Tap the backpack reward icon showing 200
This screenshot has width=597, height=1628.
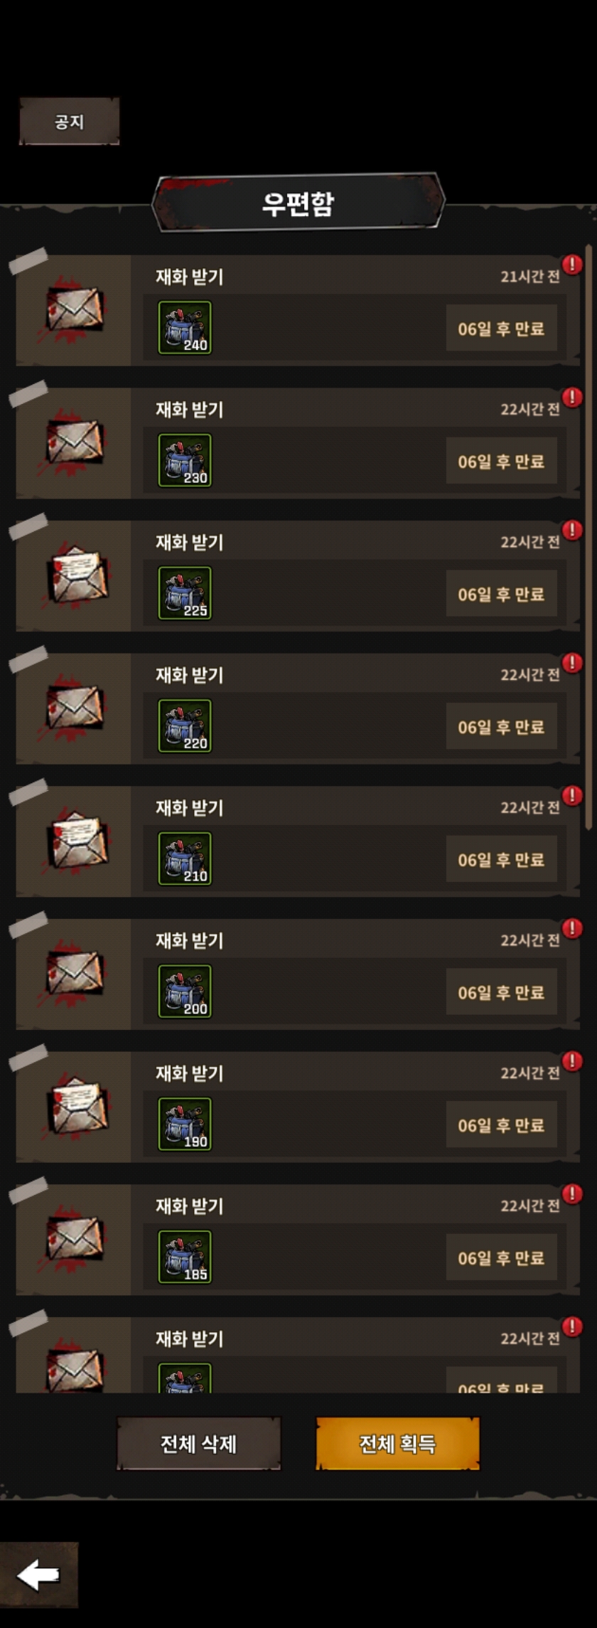click(x=185, y=991)
